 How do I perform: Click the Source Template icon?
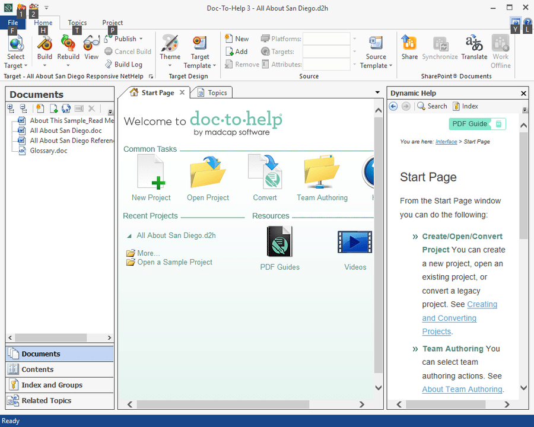tap(376, 43)
